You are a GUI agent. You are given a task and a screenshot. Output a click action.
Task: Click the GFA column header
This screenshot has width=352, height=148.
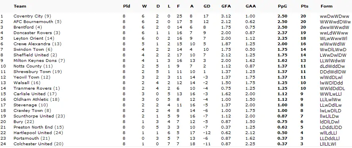[226, 6]
